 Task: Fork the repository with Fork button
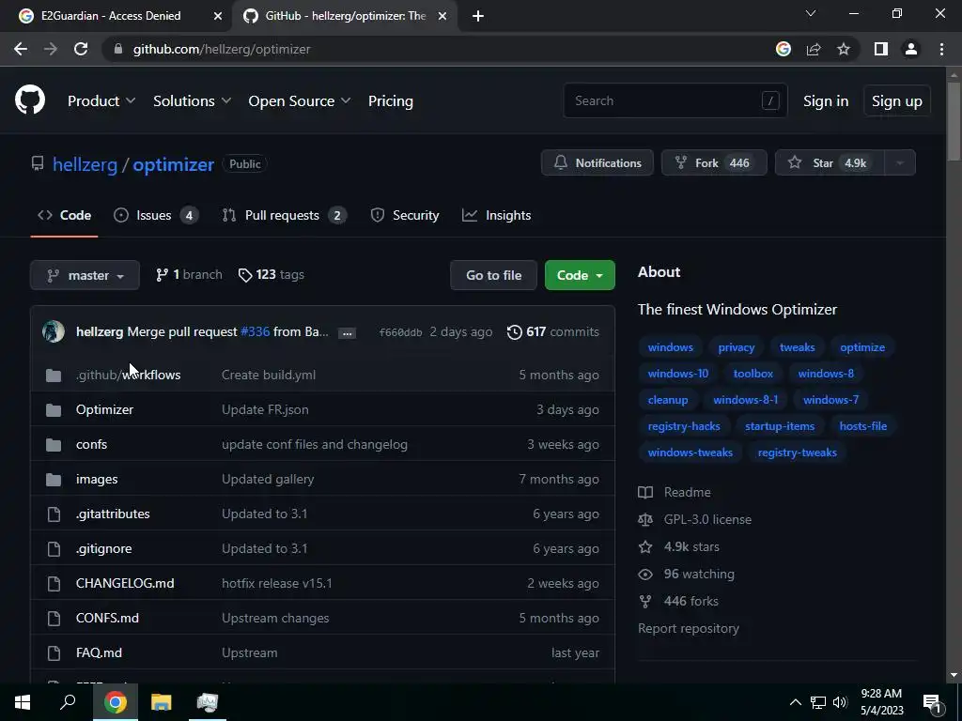714,163
